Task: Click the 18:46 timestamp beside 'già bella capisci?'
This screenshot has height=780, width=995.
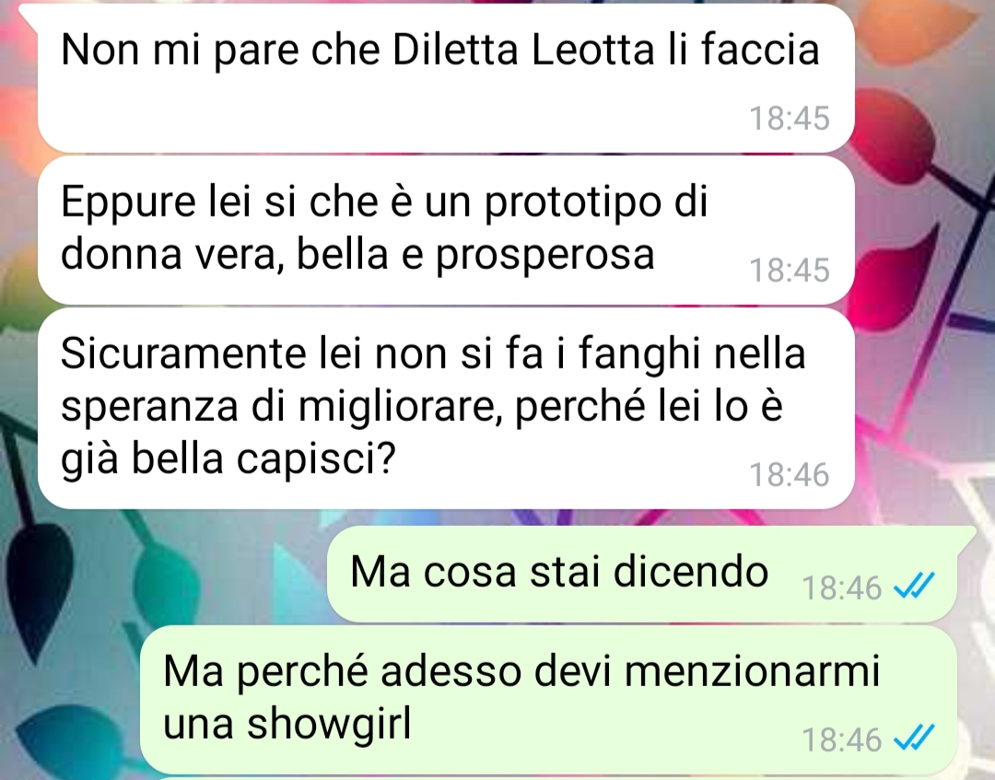Action: (790, 474)
